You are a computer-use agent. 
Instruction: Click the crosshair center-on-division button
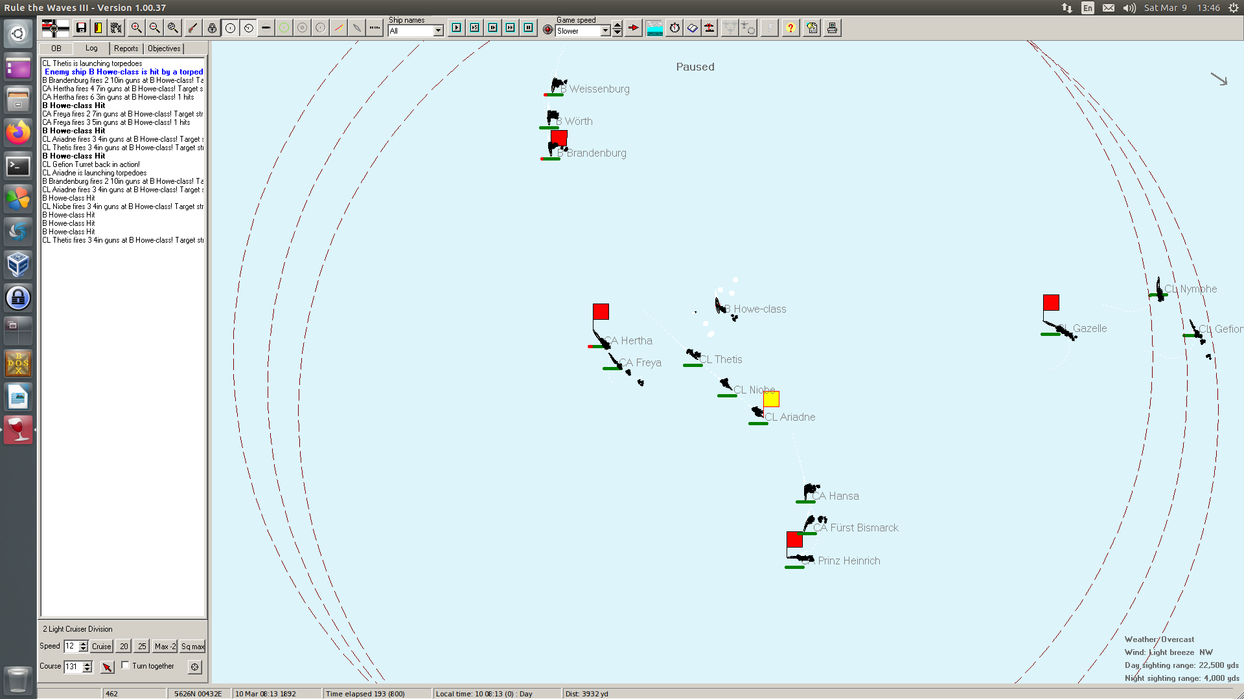click(195, 666)
